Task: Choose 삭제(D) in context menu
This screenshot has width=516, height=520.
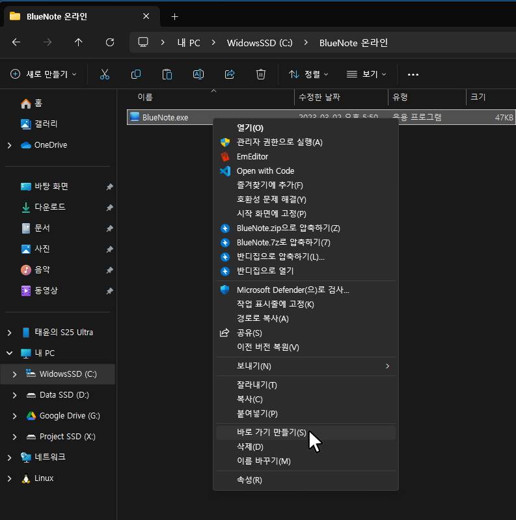Action: (305, 446)
